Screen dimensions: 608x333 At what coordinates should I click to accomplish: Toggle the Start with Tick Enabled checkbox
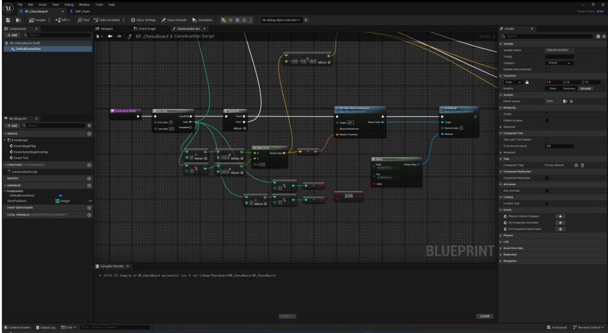tap(547, 140)
